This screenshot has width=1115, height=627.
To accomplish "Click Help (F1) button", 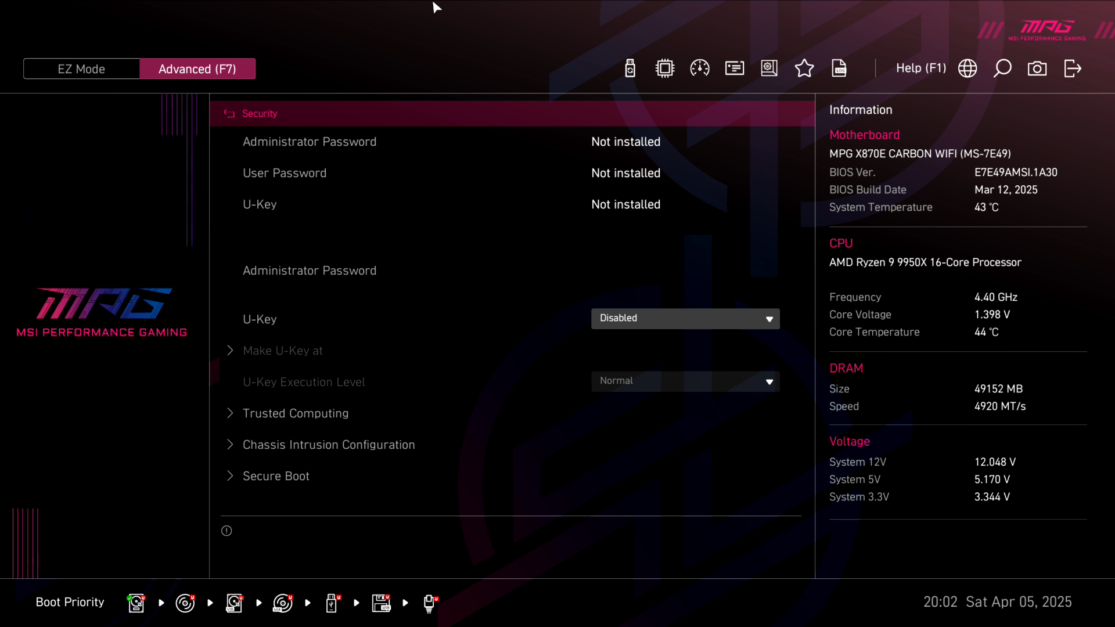I will [920, 69].
